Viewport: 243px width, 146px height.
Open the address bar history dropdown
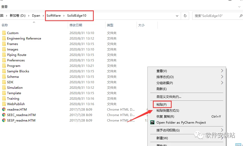(177, 16)
